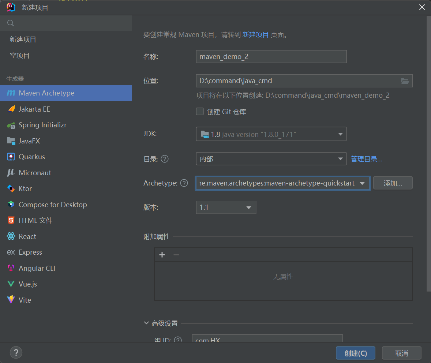Click the Vue.js generator icon

coord(11,284)
